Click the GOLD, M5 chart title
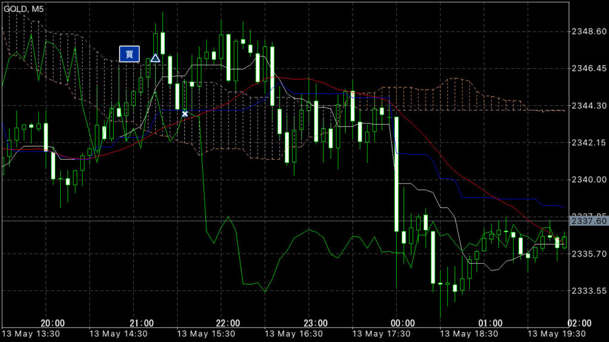 (x=23, y=8)
